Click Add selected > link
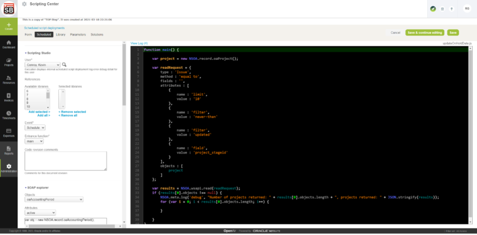Image resolution: width=477 pixels, height=235 pixels. click(x=39, y=112)
